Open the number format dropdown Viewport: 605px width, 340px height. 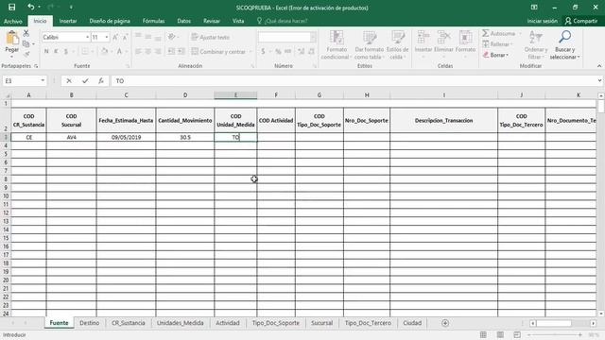pos(313,37)
